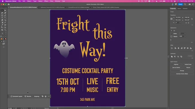The height and width of the screenshot is (109, 195).
Task: Open the rotation angle dropdown in Transform
Action: (180, 23)
